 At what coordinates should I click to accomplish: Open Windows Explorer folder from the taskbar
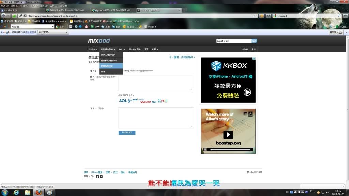27,192
